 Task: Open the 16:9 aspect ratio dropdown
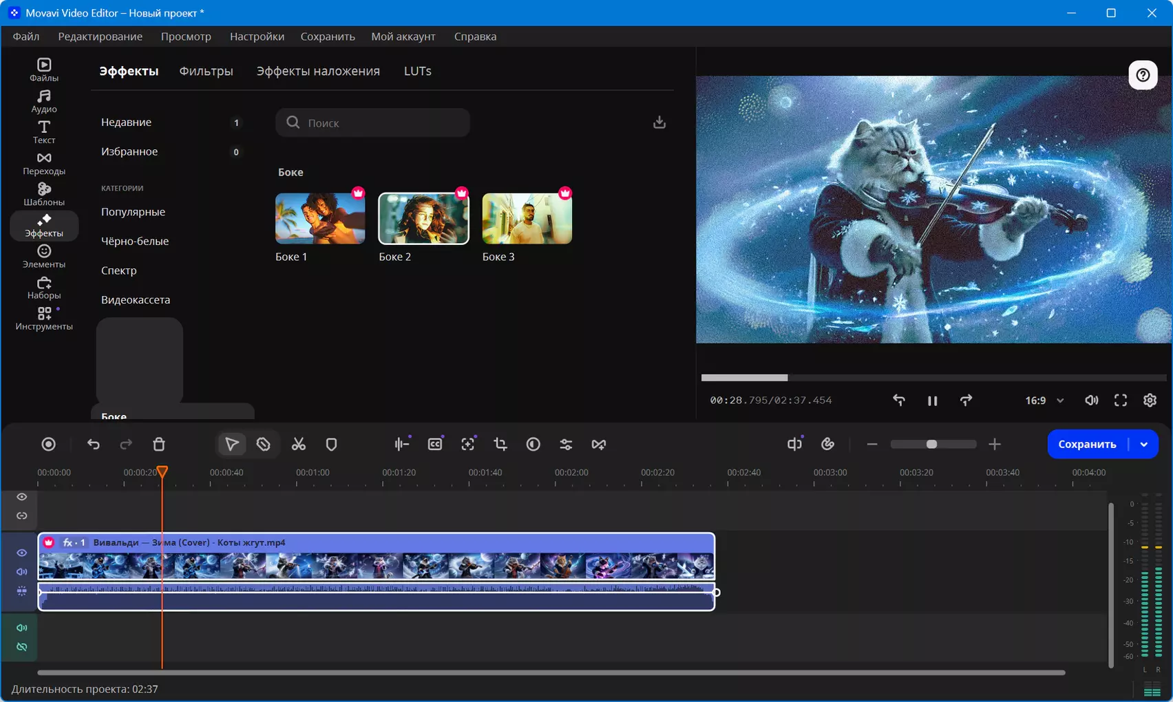(x=1044, y=401)
